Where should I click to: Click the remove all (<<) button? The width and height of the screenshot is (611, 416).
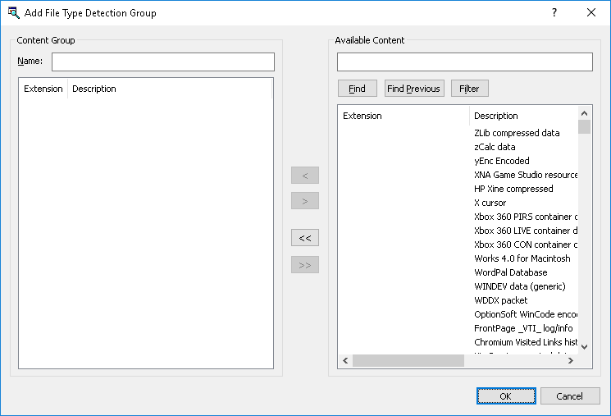tap(305, 238)
